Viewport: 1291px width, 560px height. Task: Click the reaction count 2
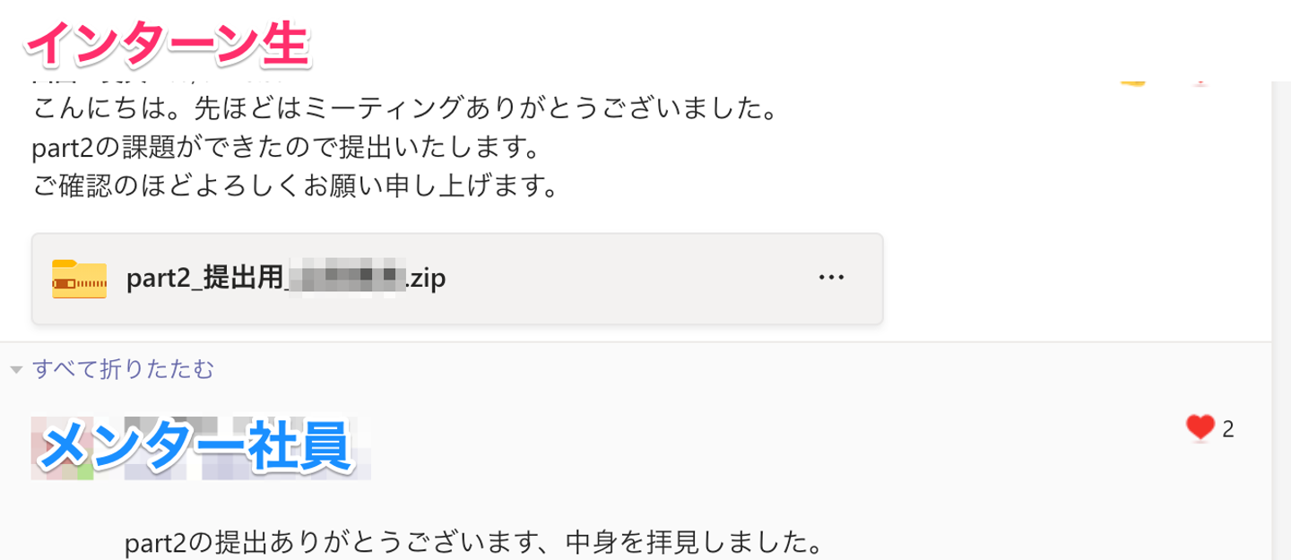[1228, 430]
